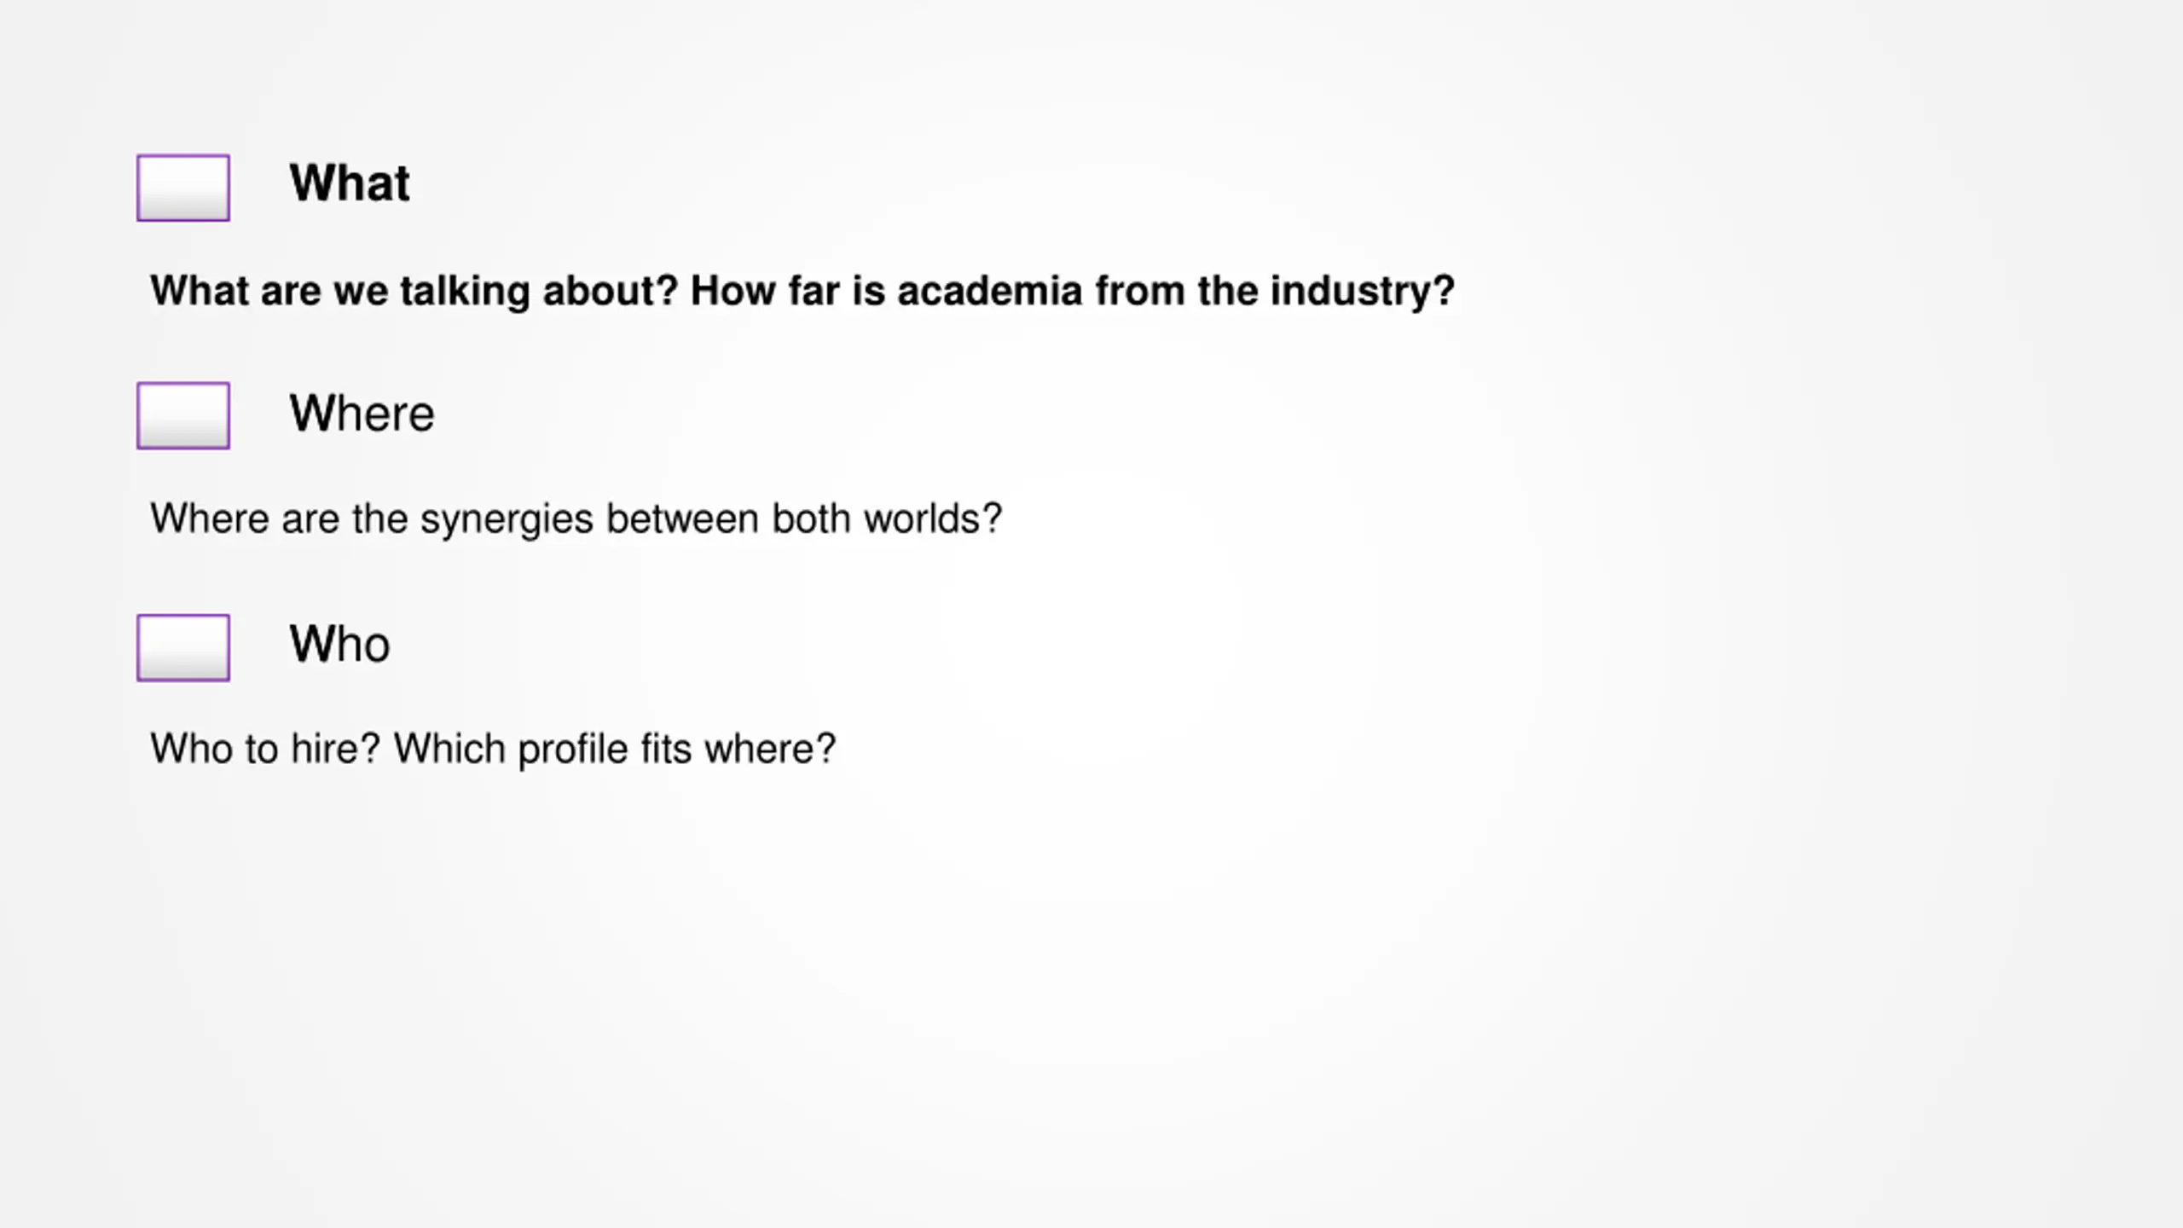Click the word 'hire?' in the last sentence
This screenshot has height=1228, width=2183.
(335, 749)
